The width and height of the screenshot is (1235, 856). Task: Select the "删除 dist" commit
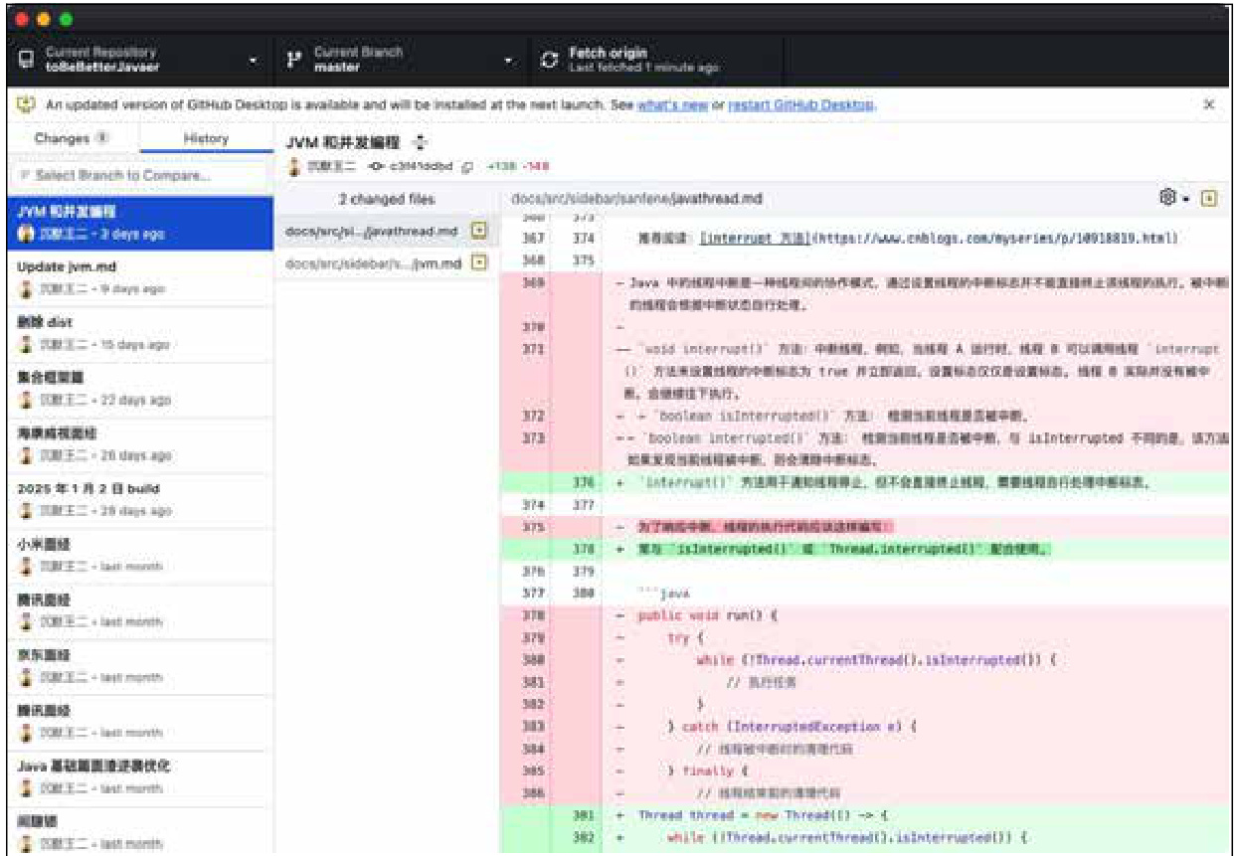139,334
